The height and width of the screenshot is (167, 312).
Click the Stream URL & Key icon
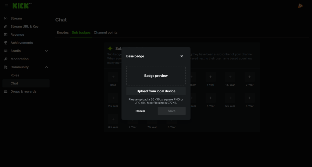[x=5, y=27]
